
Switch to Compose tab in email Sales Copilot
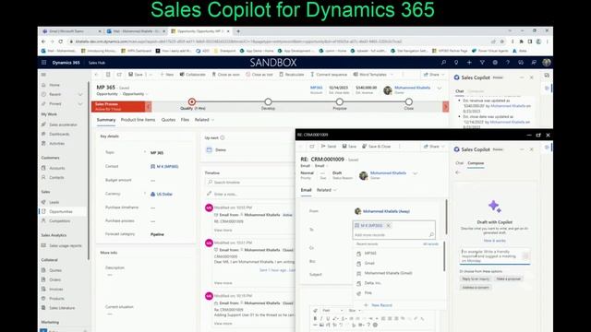tap(476, 163)
